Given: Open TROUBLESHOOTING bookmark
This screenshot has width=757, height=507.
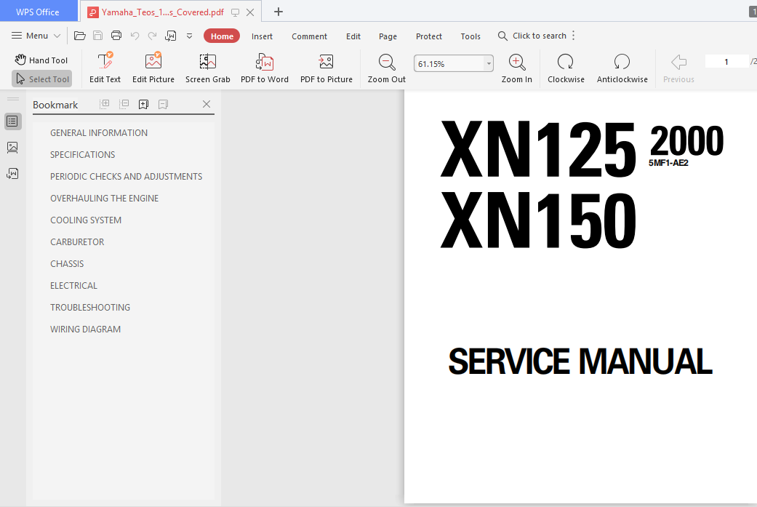Looking at the screenshot, I should pyautogui.click(x=90, y=307).
